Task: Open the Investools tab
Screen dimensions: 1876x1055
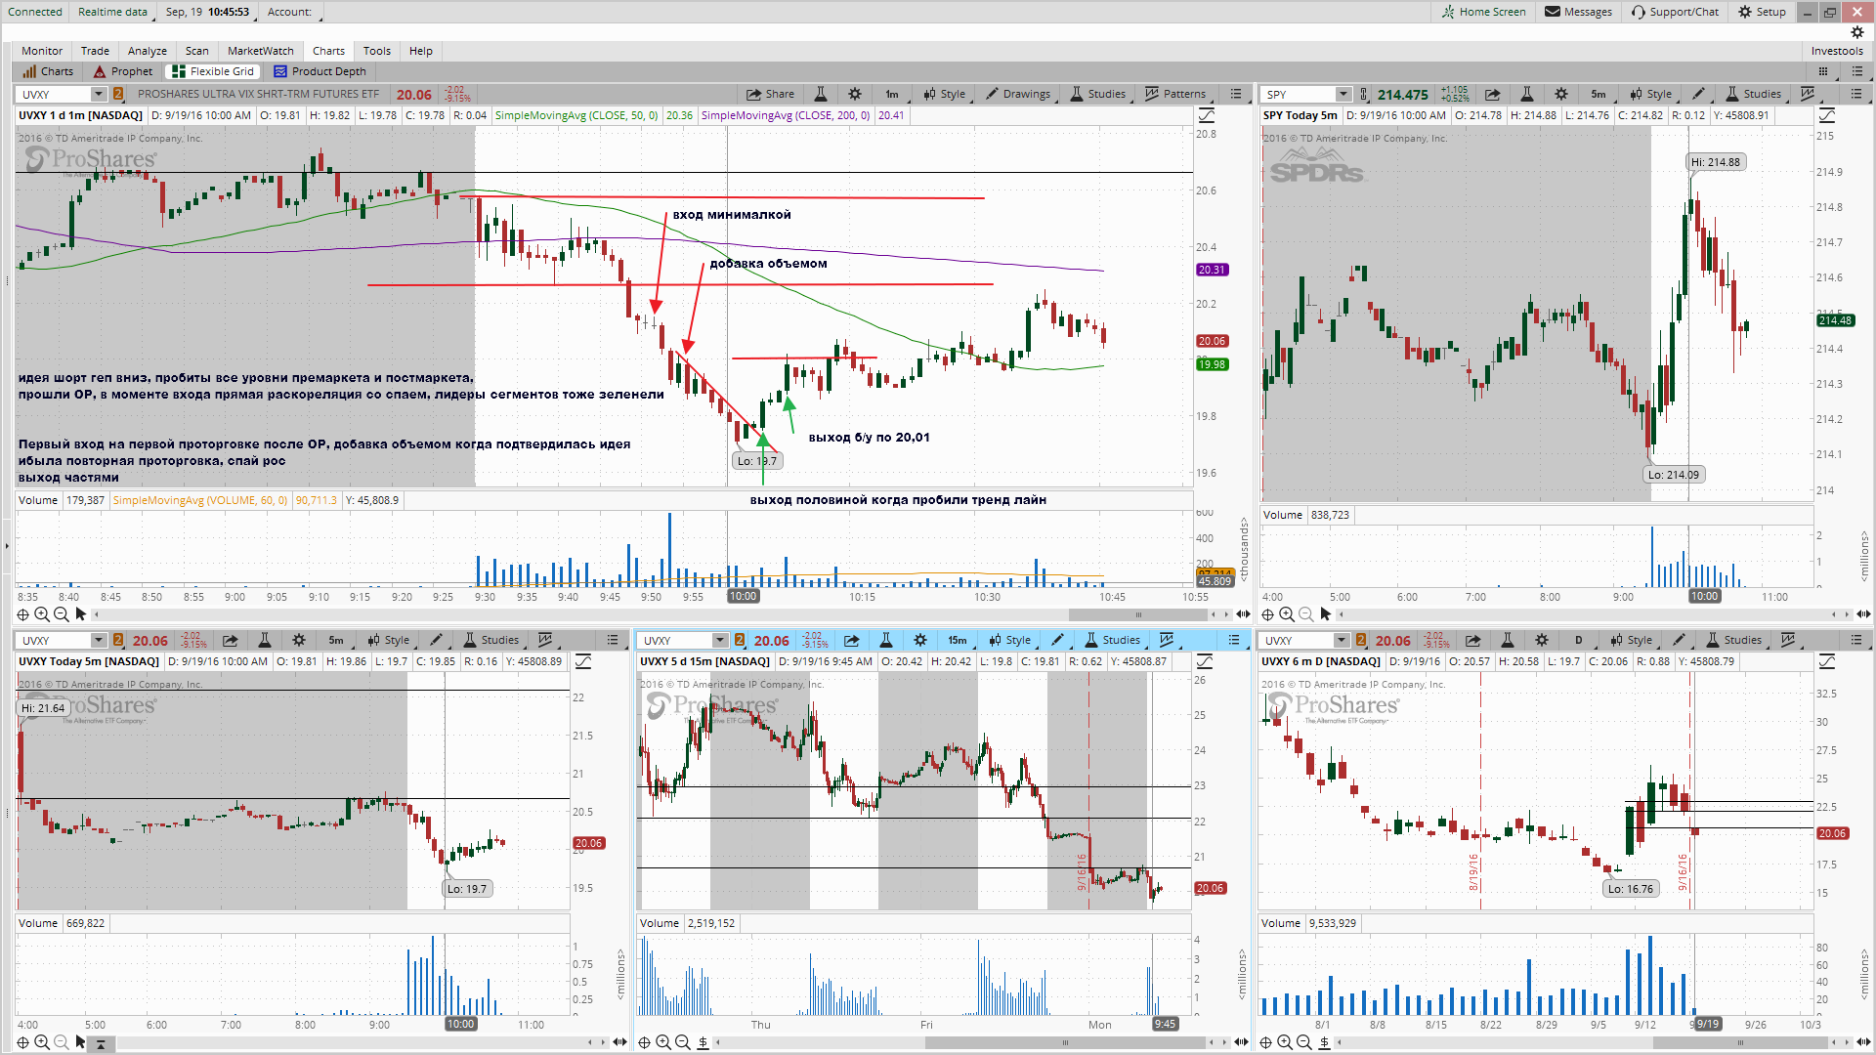Action: (1837, 51)
